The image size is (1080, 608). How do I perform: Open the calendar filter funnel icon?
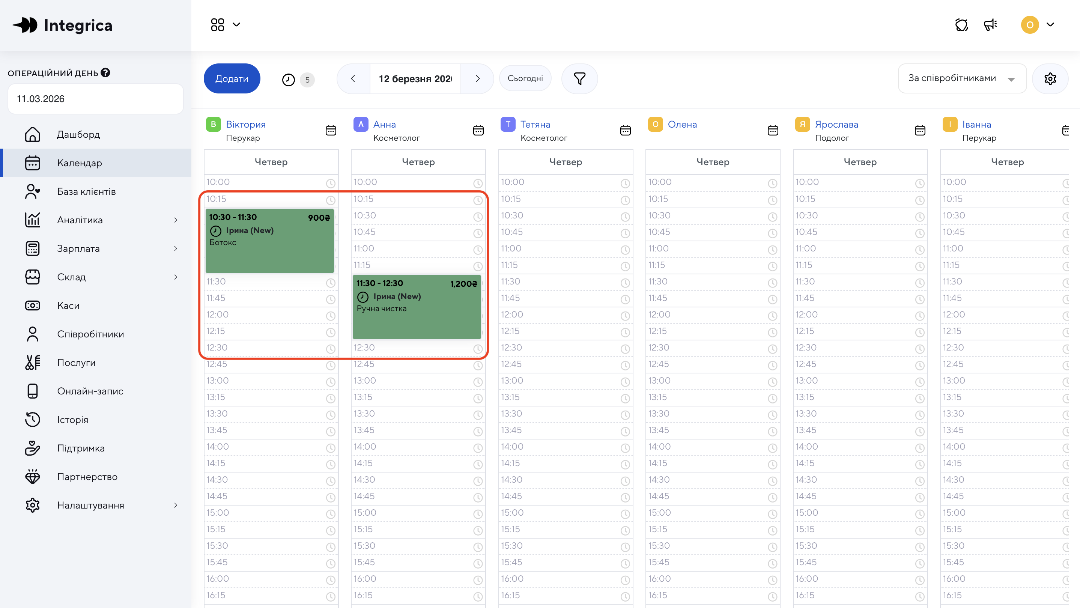click(579, 78)
